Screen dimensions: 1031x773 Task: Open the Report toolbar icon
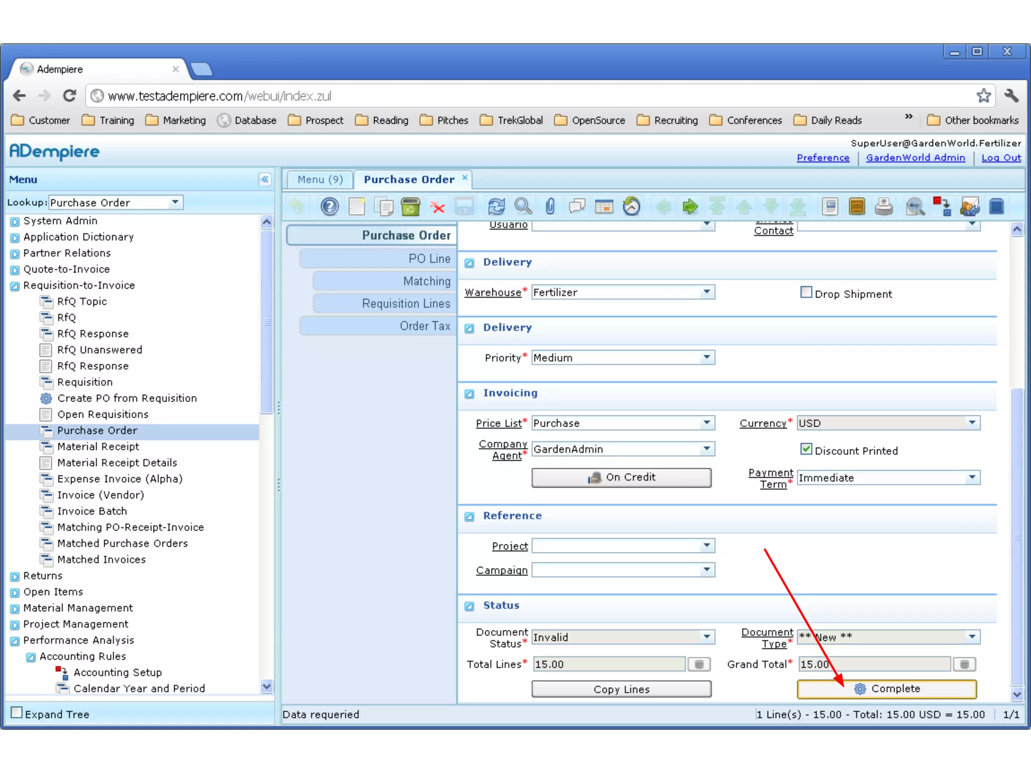(x=830, y=206)
